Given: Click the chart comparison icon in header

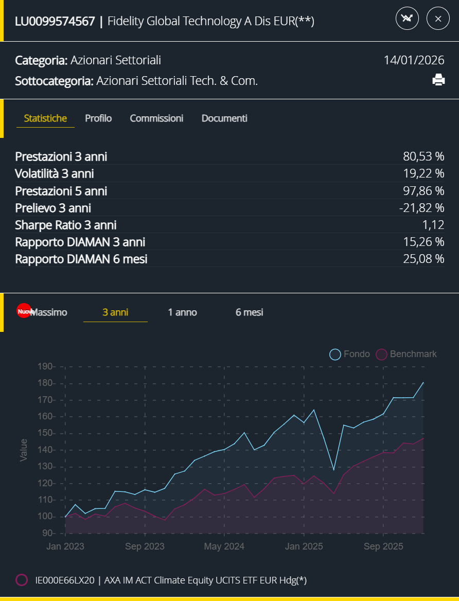Looking at the screenshot, I should coord(407,19).
